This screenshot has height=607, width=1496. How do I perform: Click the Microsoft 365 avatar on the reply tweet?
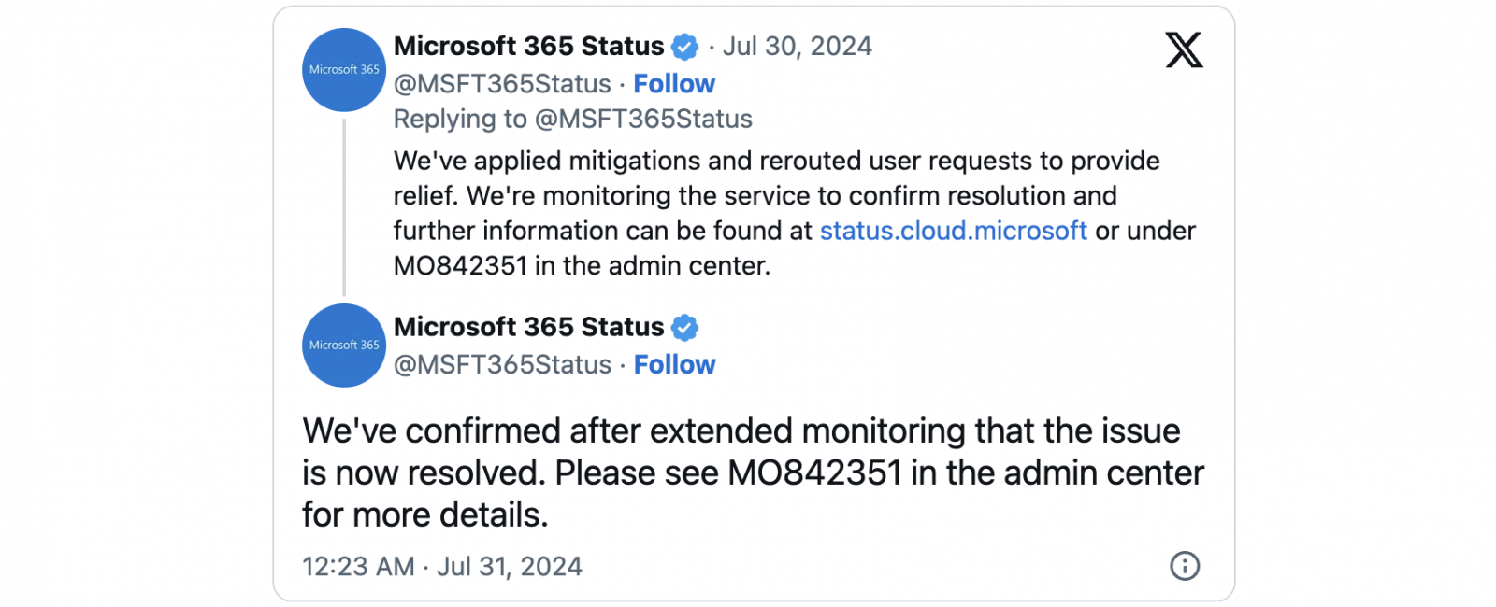(344, 70)
